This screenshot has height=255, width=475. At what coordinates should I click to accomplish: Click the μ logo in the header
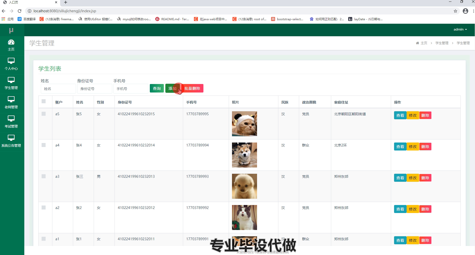click(x=11, y=30)
